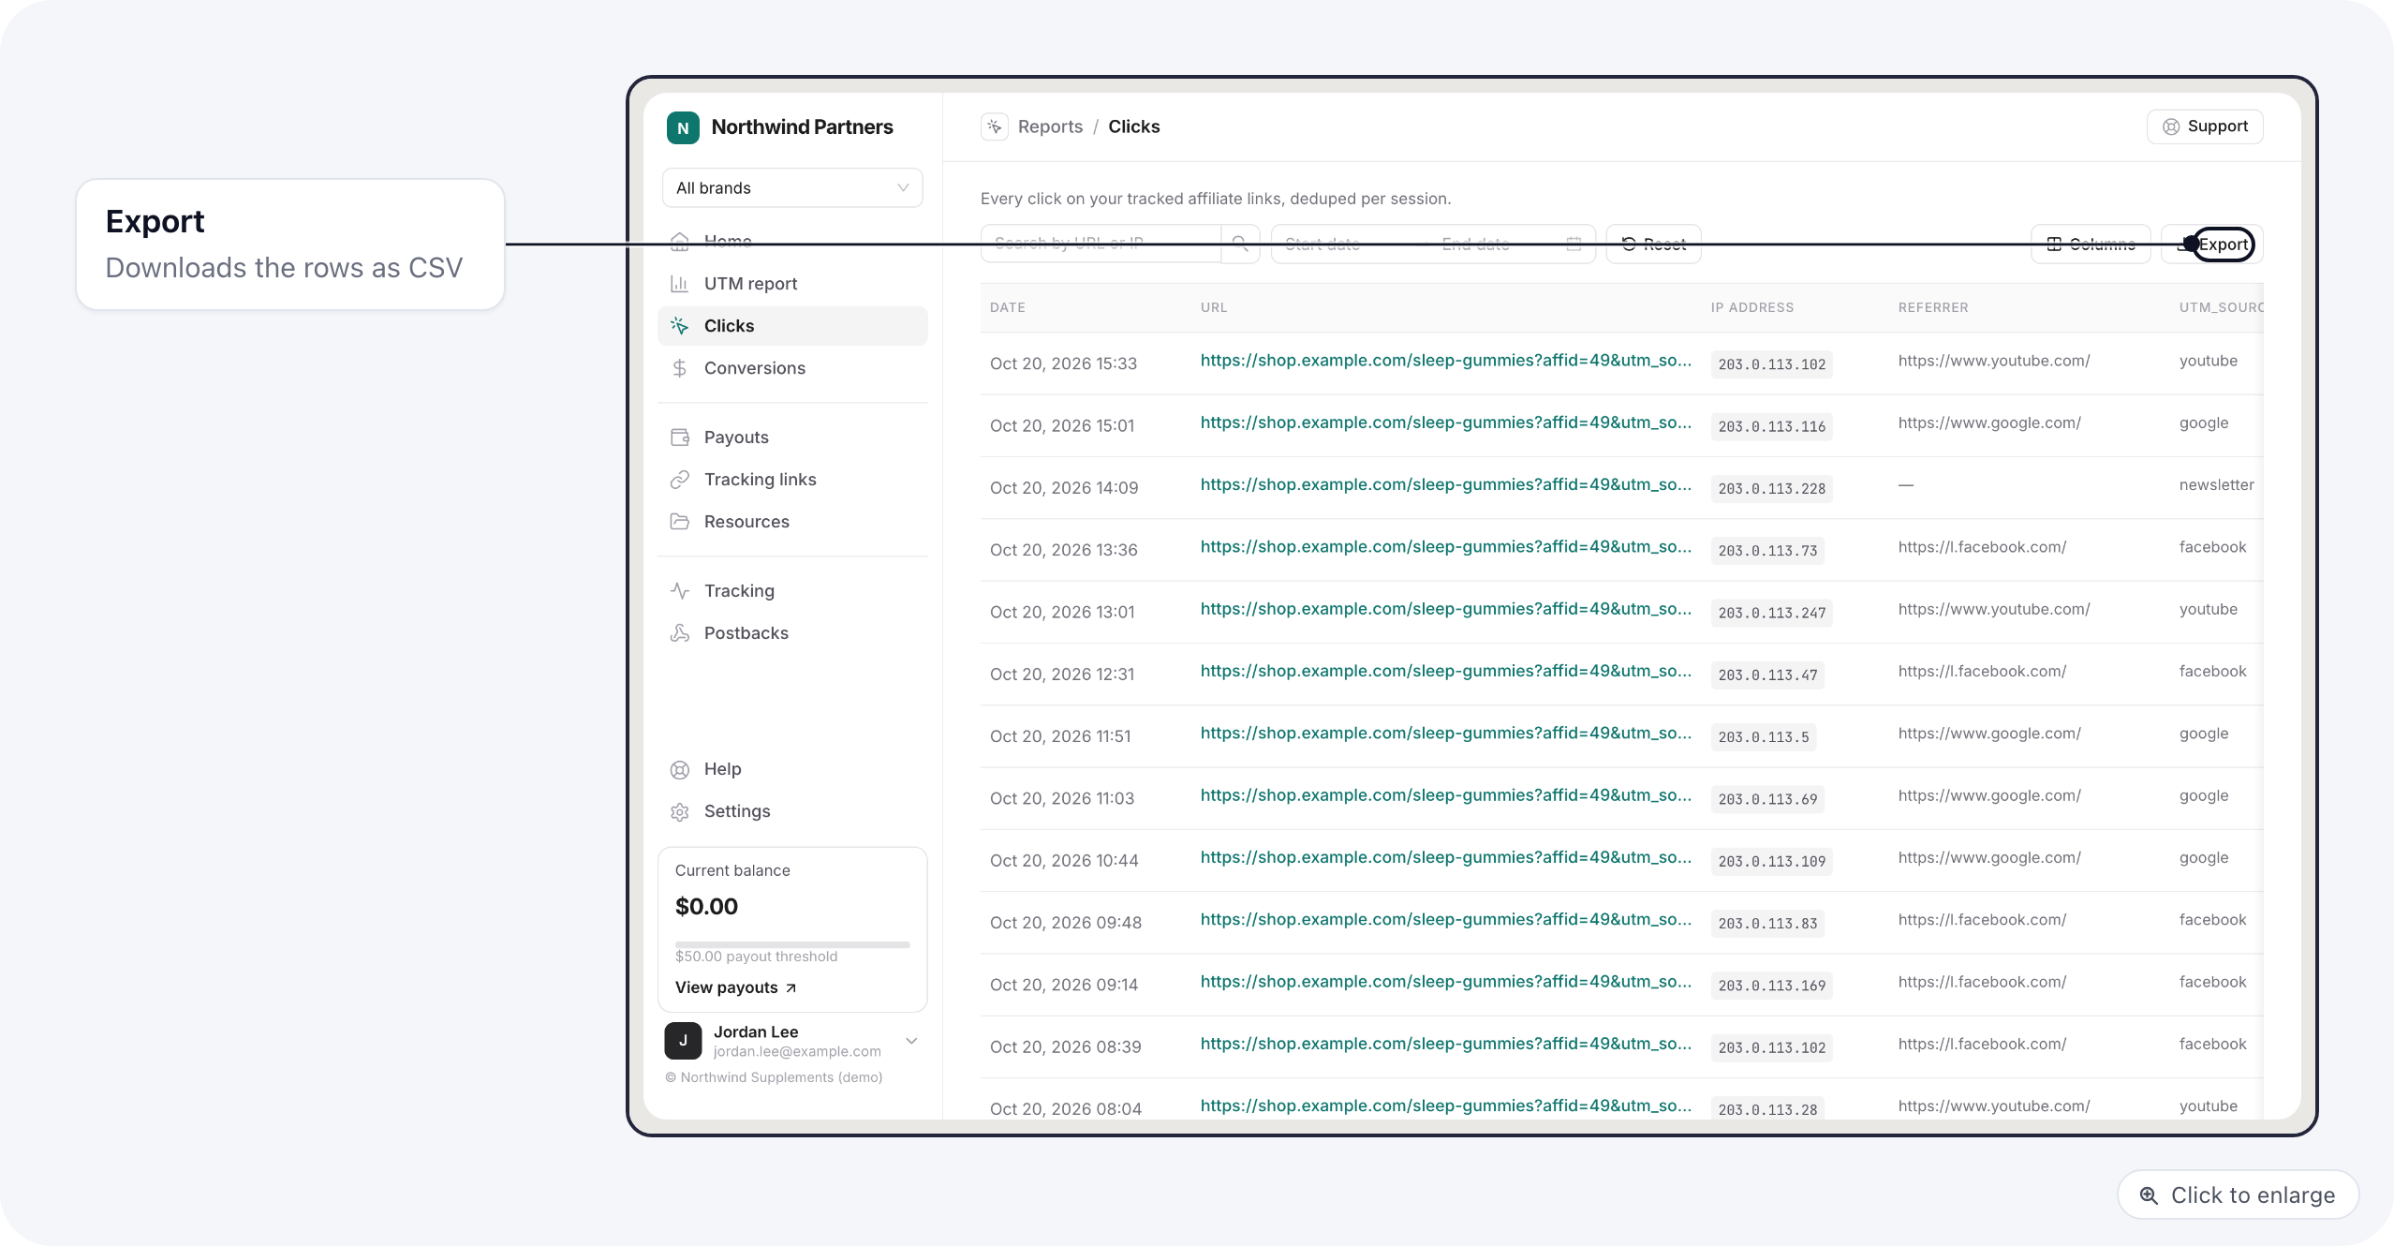The height and width of the screenshot is (1246, 2394).
Task: Click the UTM report bar chart icon
Action: click(680, 284)
